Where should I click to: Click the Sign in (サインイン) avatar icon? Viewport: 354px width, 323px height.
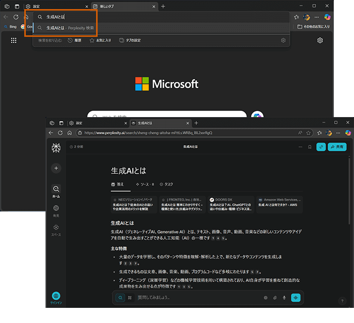[56, 296]
